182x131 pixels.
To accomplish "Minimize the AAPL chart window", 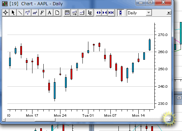I will [141, 2].
